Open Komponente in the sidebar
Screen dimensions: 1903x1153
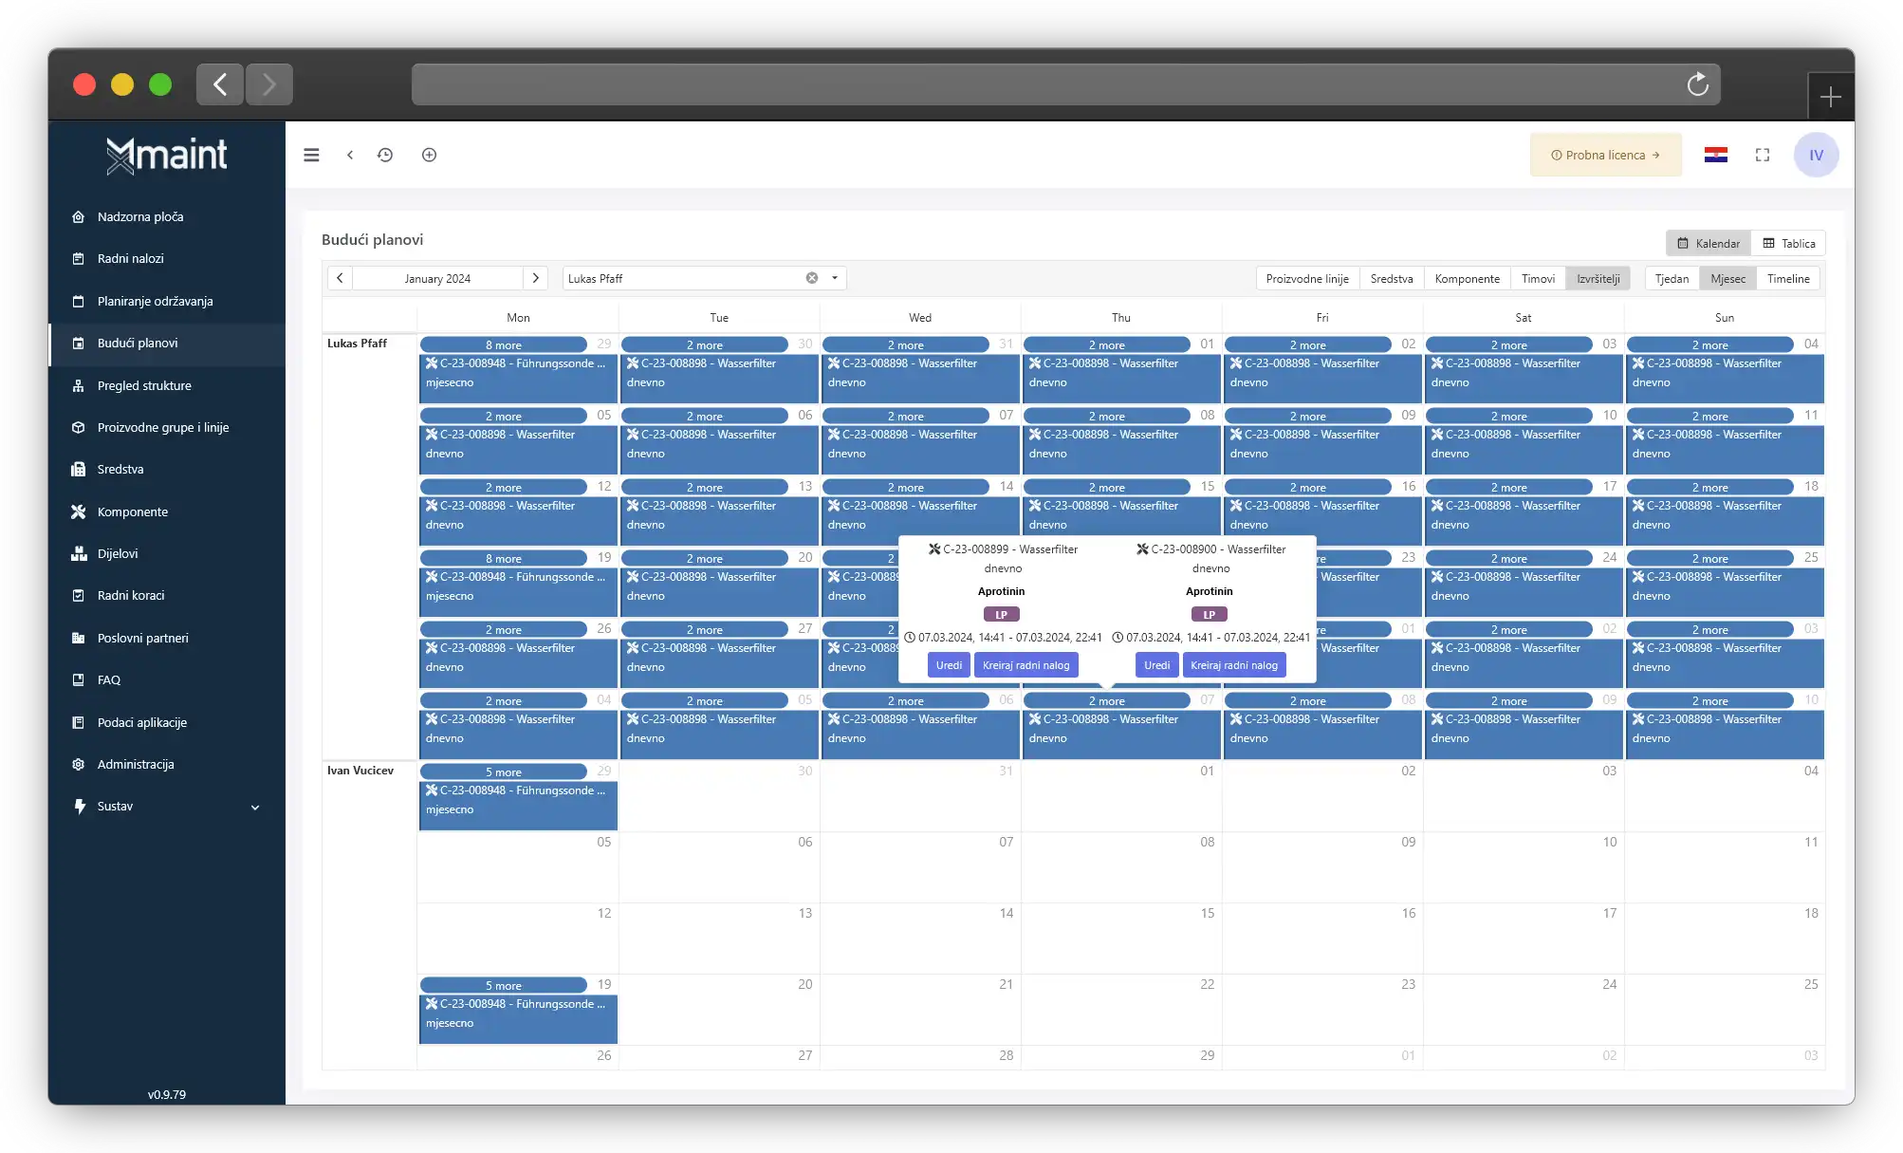[x=132, y=511]
